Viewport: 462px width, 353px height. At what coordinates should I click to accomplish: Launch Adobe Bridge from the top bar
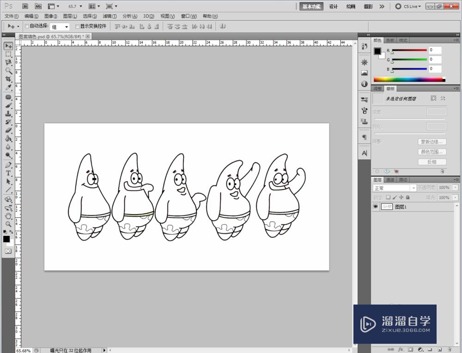[25, 6]
